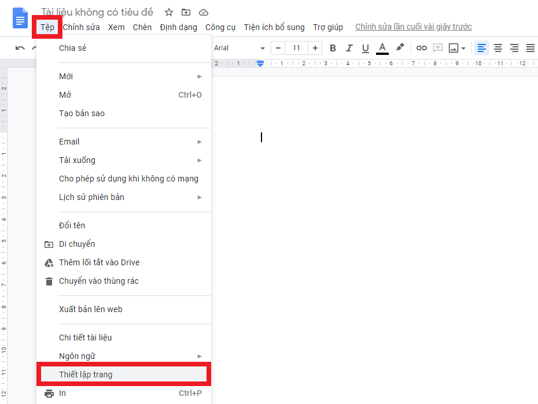The width and height of the screenshot is (538, 404).
Task: Click the undo arrow icon
Action: coord(20,48)
